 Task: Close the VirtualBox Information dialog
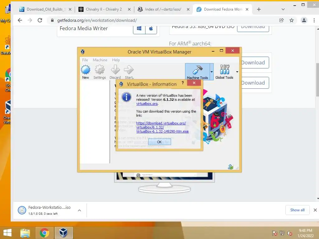tap(194, 83)
